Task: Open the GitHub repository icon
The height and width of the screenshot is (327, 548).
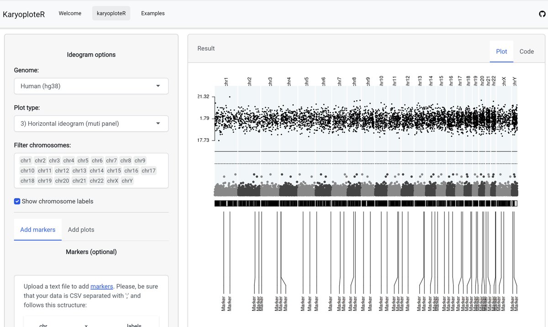Action: pos(542,14)
